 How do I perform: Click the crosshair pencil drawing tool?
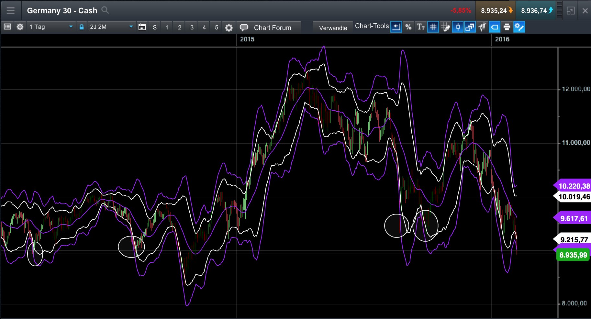(445, 27)
